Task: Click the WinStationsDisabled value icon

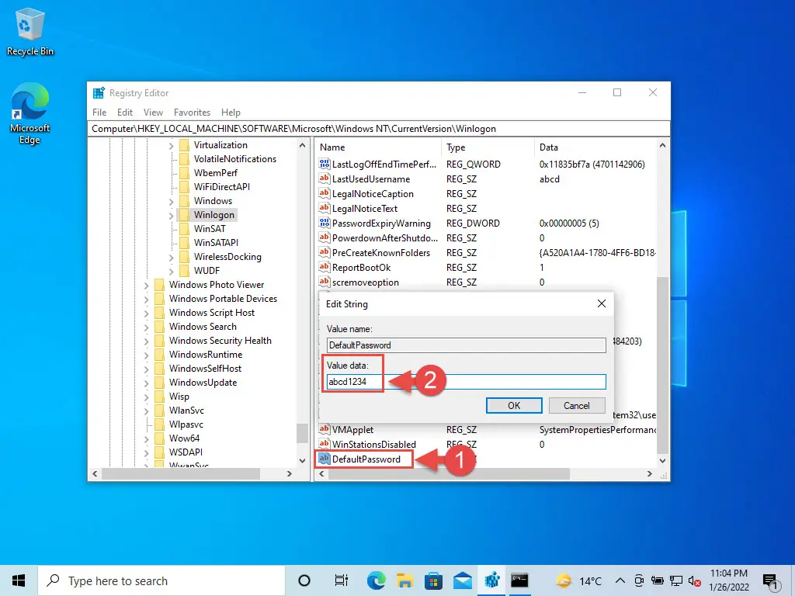Action: click(x=325, y=444)
